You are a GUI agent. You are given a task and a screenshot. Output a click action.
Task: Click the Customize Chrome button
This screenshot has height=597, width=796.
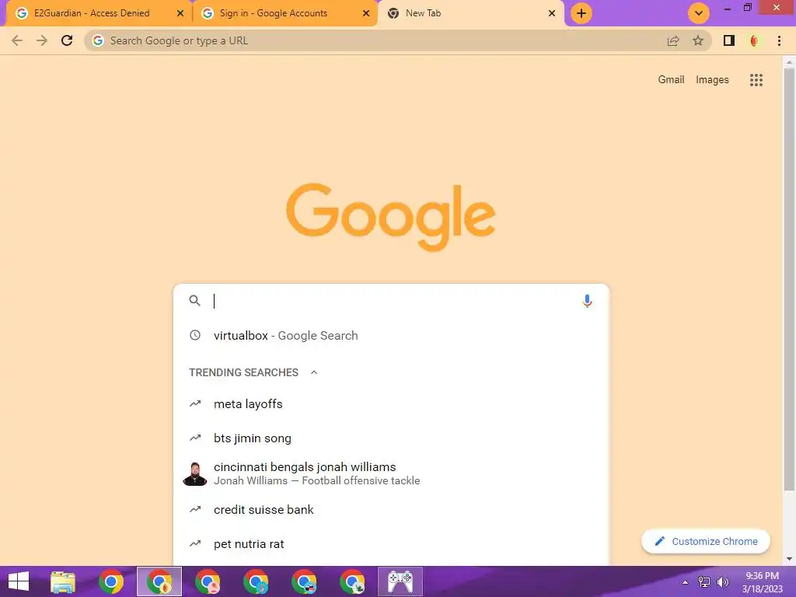tap(706, 541)
